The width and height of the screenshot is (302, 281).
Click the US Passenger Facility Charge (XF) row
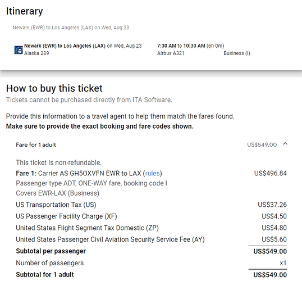pos(151,216)
